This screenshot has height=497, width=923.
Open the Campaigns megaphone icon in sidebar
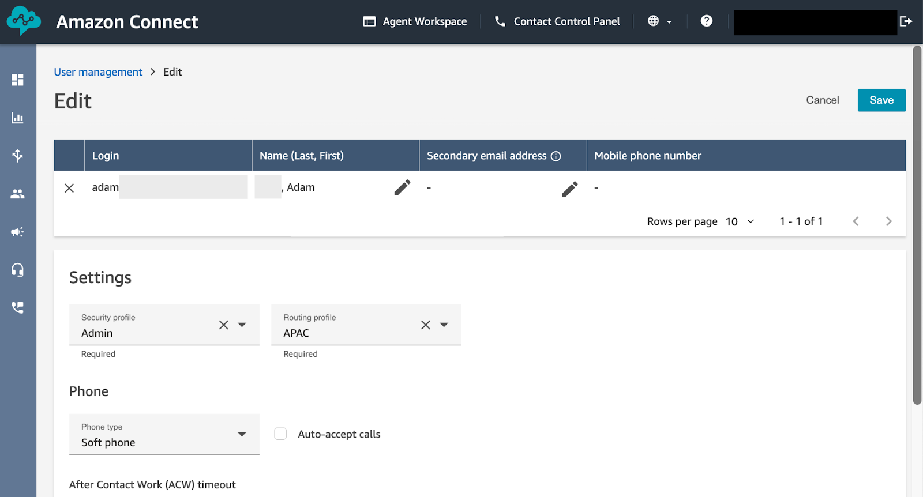click(x=17, y=232)
